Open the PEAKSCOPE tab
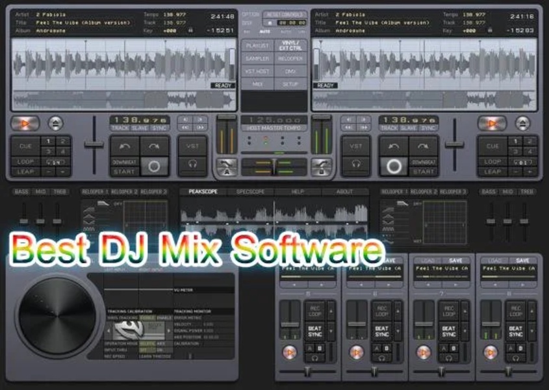Viewport: 549px width, 390px height. click(203, 192)
